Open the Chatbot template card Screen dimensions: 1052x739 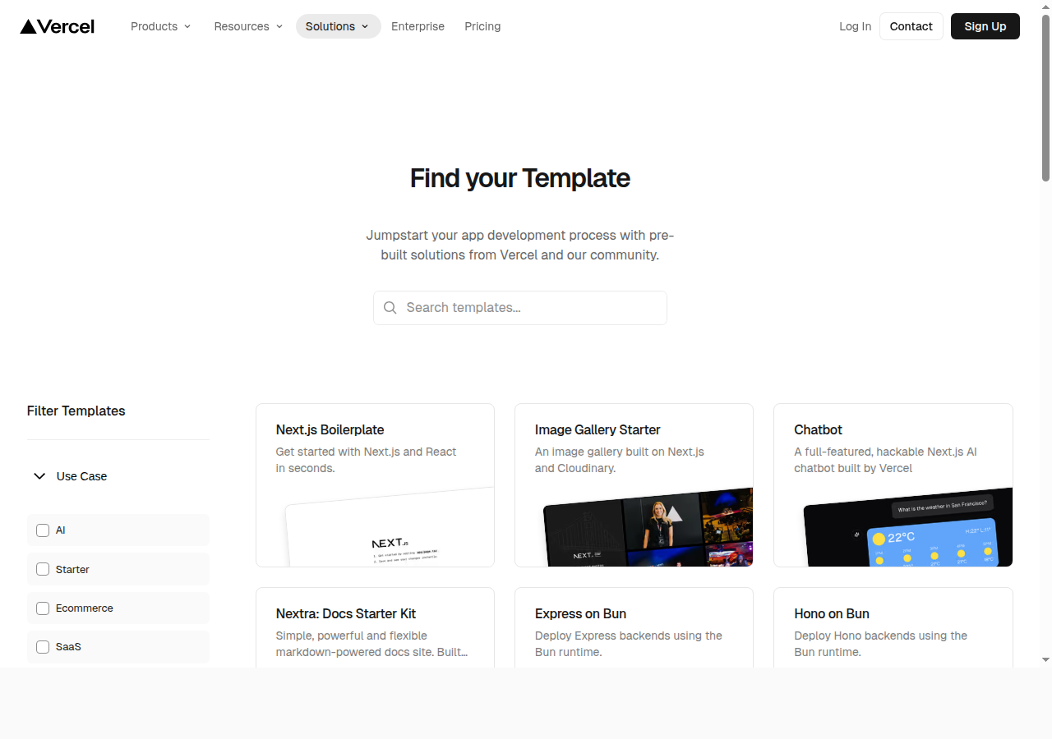point(893,484)
